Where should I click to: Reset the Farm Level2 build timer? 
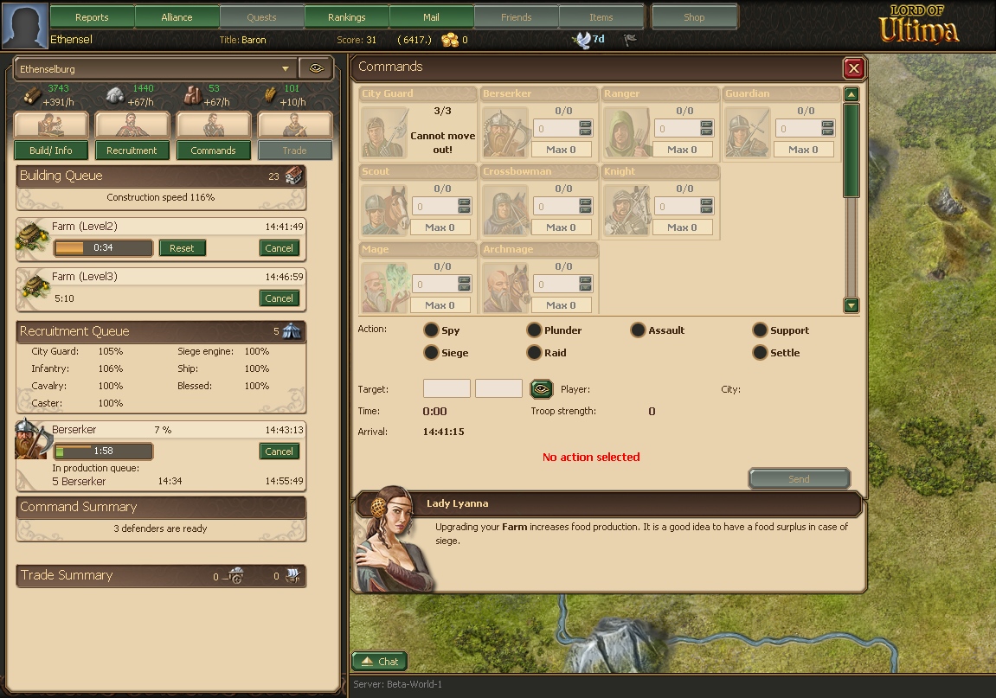tap(182, 247)
